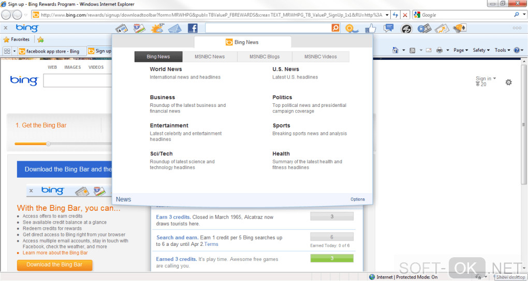This screenshot has height=281, width=528.
Task: Open the Favorites button
Action: [17, 40]
